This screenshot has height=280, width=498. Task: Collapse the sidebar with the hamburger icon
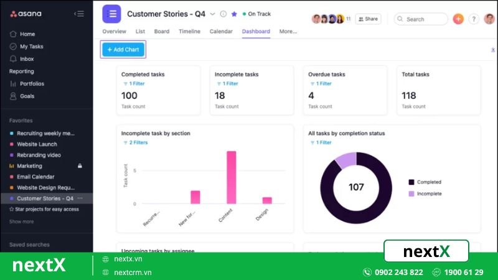pos(79,14)
